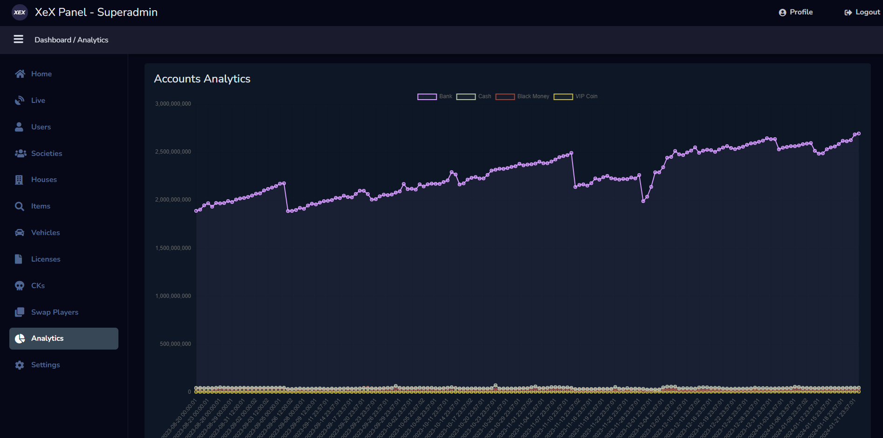
Task: Toggle Bank dataset in chart legend
Action: [427, 96]
